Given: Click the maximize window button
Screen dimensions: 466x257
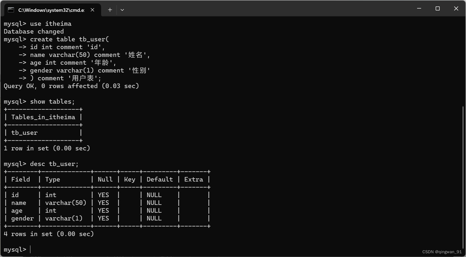Looking at the screenshot, I should click(x=438, y=8).
